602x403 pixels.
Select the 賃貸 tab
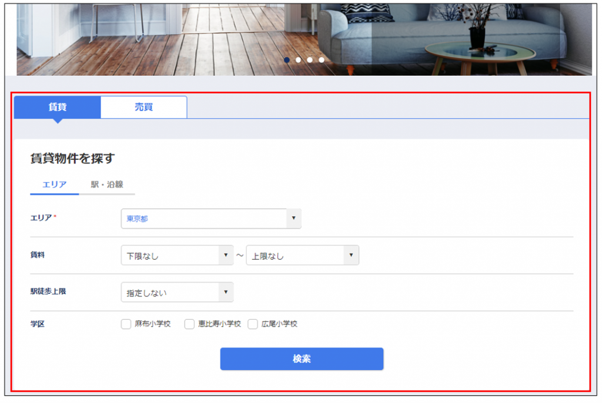click(57, 108)
